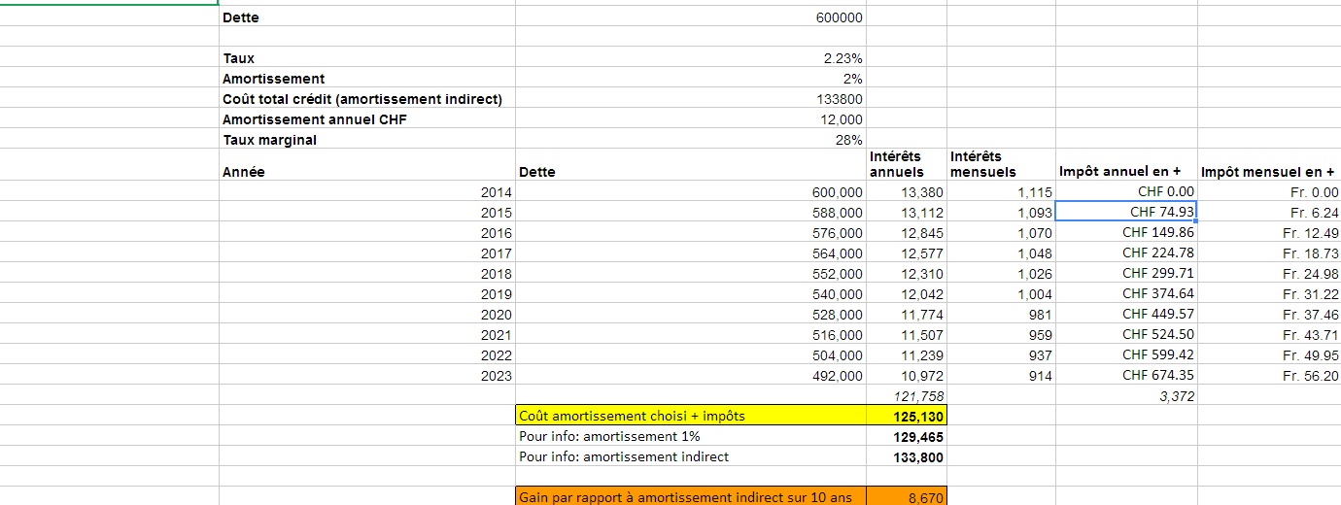This screenshot has width=1341, height=505.
Task: Select the Fr. 6.24 cell
Action: [x=1269, y=213]
